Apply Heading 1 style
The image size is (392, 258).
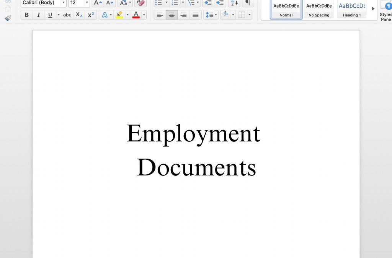(x=352, y=10)
